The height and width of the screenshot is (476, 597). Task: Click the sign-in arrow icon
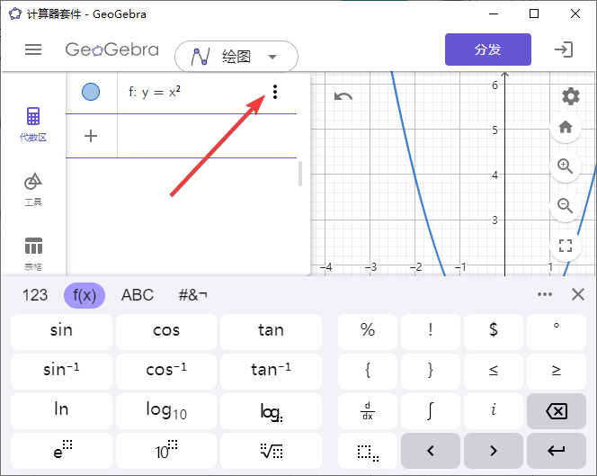564,49
